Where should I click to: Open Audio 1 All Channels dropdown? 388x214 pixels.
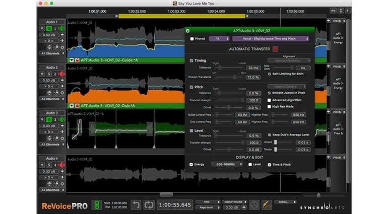52,53
